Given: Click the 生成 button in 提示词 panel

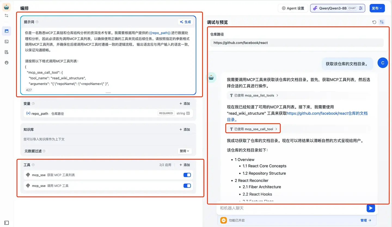Looking at the screenshot, I should (x=185, y=22).
